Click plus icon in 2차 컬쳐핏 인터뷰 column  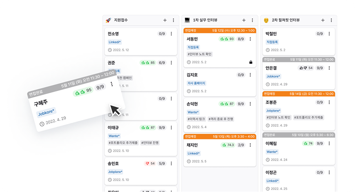(323, 20)
